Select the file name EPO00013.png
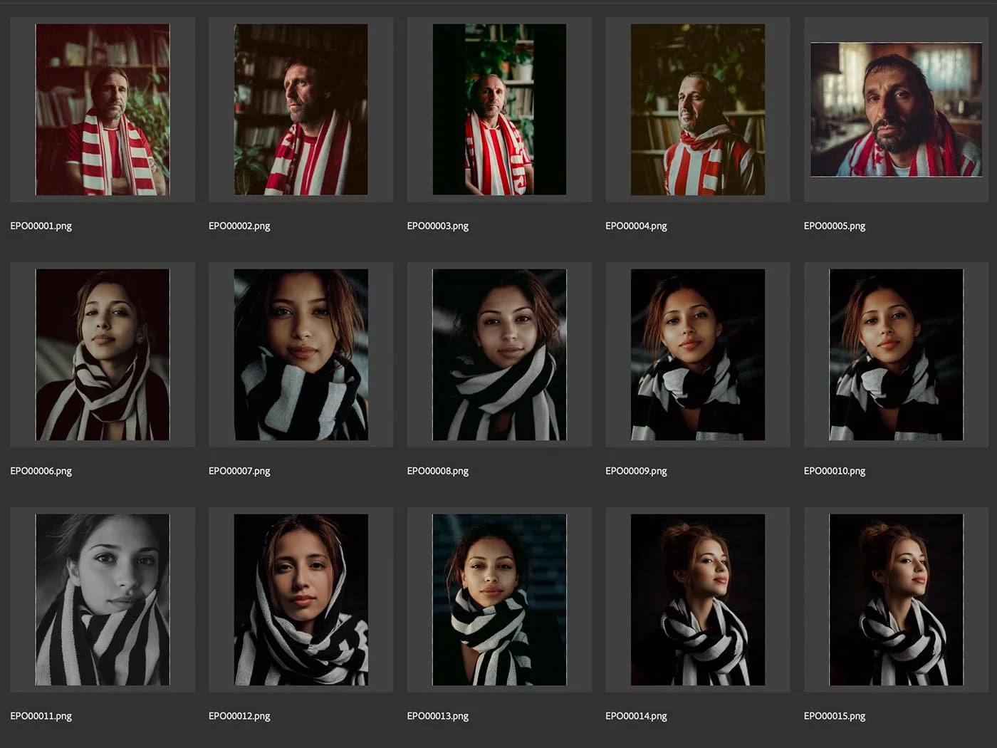The height and width of the screenshot is (748, 997). click(x=438, y=716)
